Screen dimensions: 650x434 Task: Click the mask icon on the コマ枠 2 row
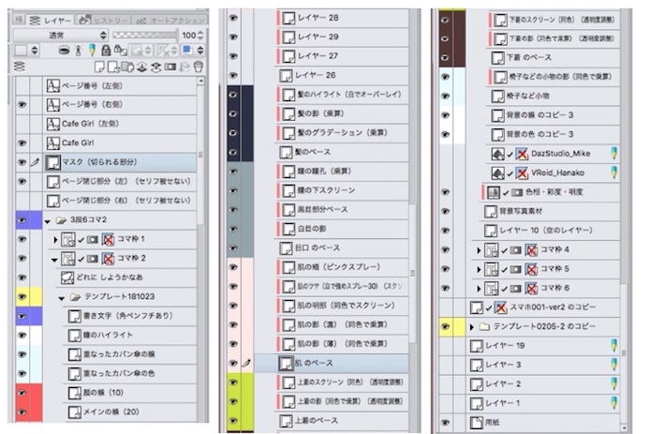point(93,259)
